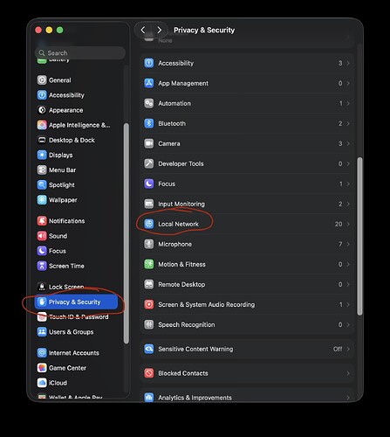Expand Bluetooth row chevron showing 2
The width and height of the screenshot is (390, 437).
348,123
